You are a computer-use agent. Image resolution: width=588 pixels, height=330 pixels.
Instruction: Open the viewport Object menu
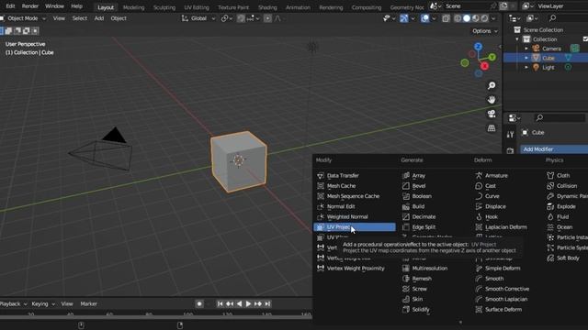point(119,18)
